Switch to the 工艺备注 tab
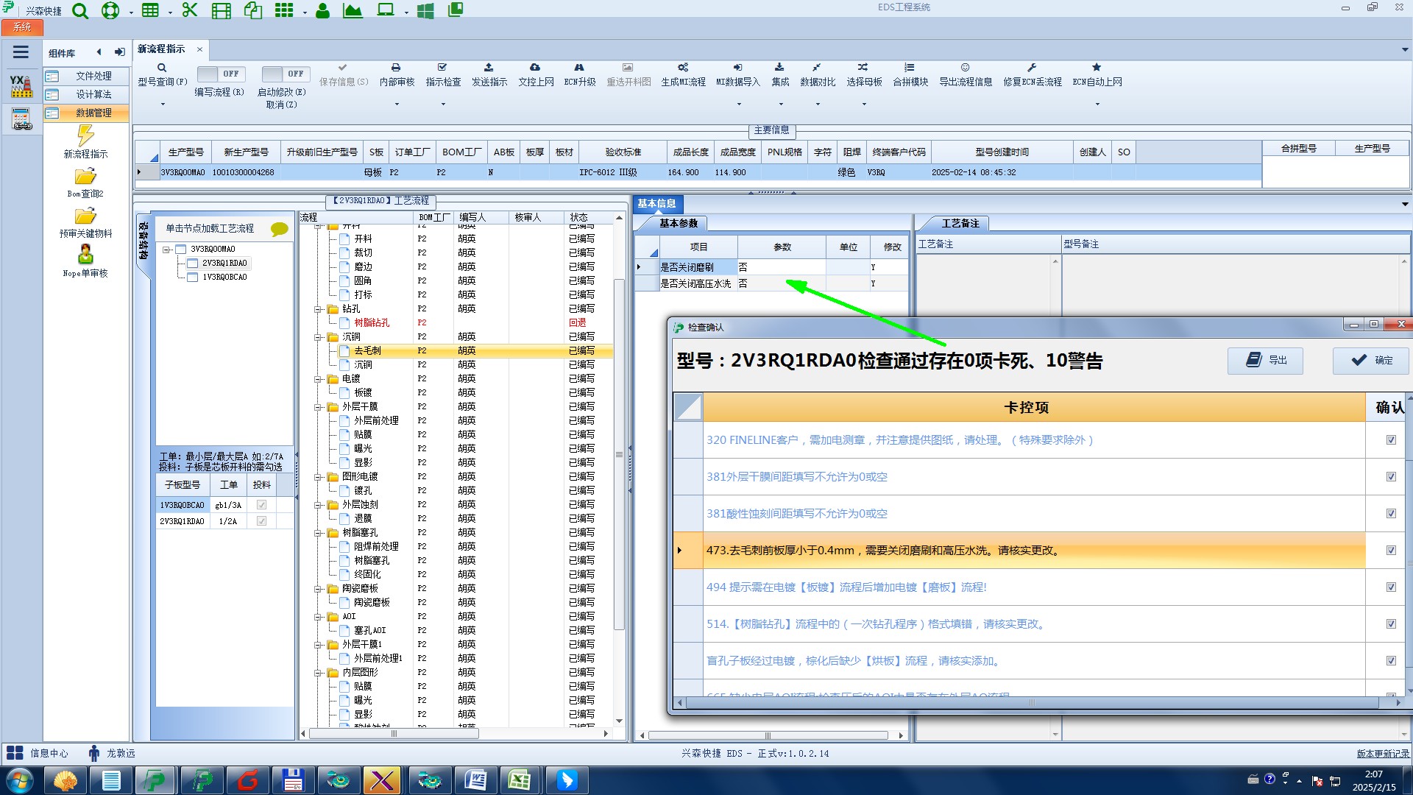1413x795 pixels. 960,223
